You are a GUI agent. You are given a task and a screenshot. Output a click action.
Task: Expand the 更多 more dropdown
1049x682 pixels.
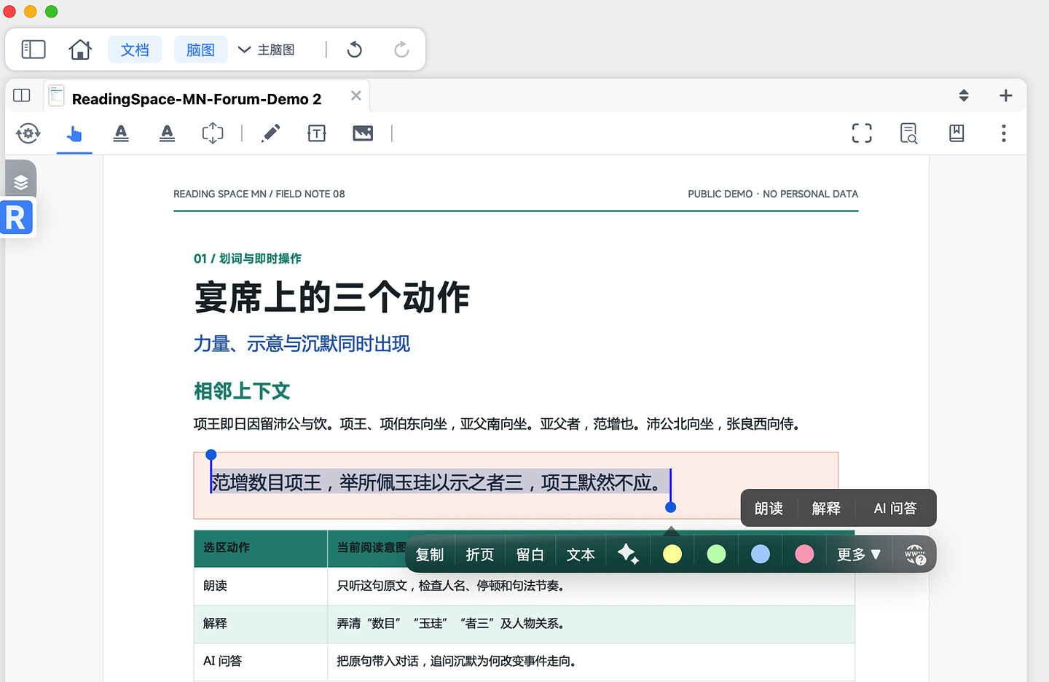coord(859,554)
